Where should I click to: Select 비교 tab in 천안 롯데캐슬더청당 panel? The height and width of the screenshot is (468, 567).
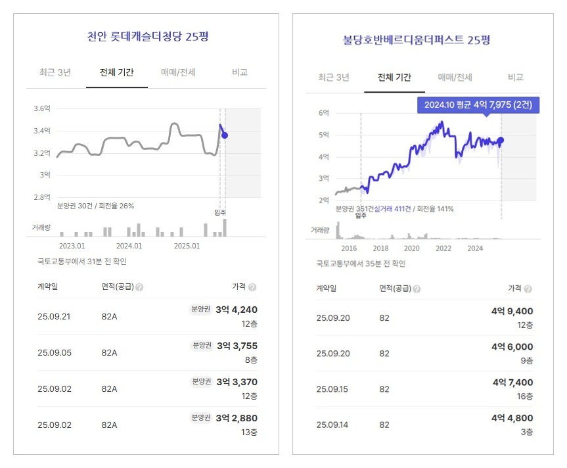[x=240, y=72]
